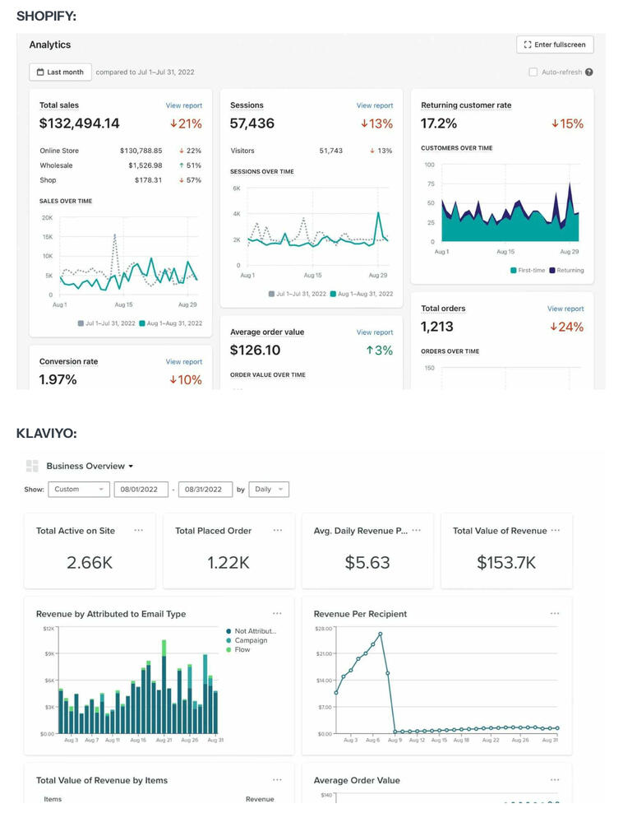The width and height of the screenshot is (623, 827).
Task: Click the Returning legend color swatch
Action: click(x=552, y=271)
